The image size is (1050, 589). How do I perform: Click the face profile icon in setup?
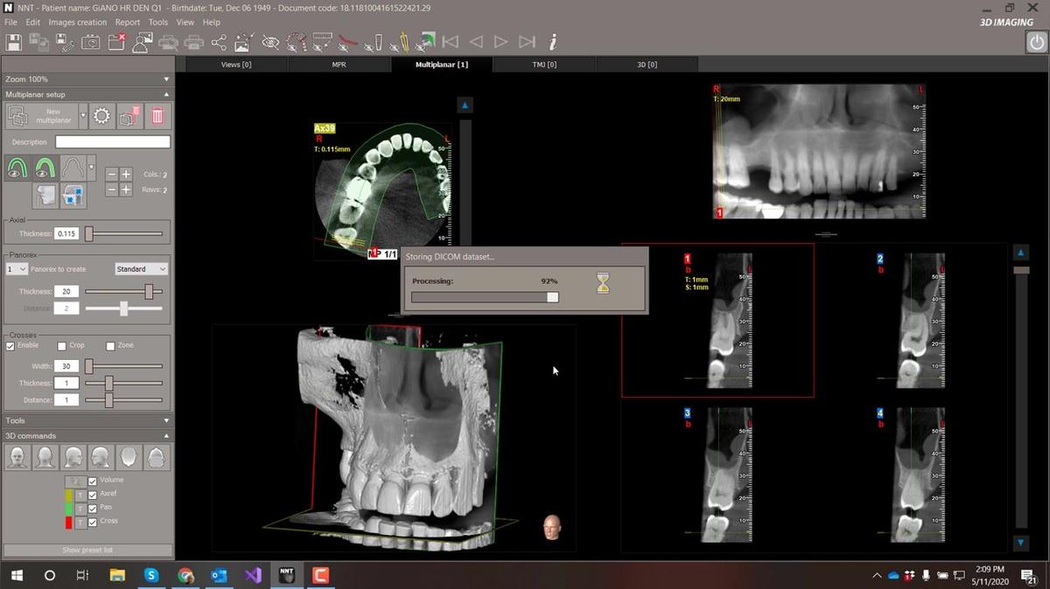tap(45, 196)
